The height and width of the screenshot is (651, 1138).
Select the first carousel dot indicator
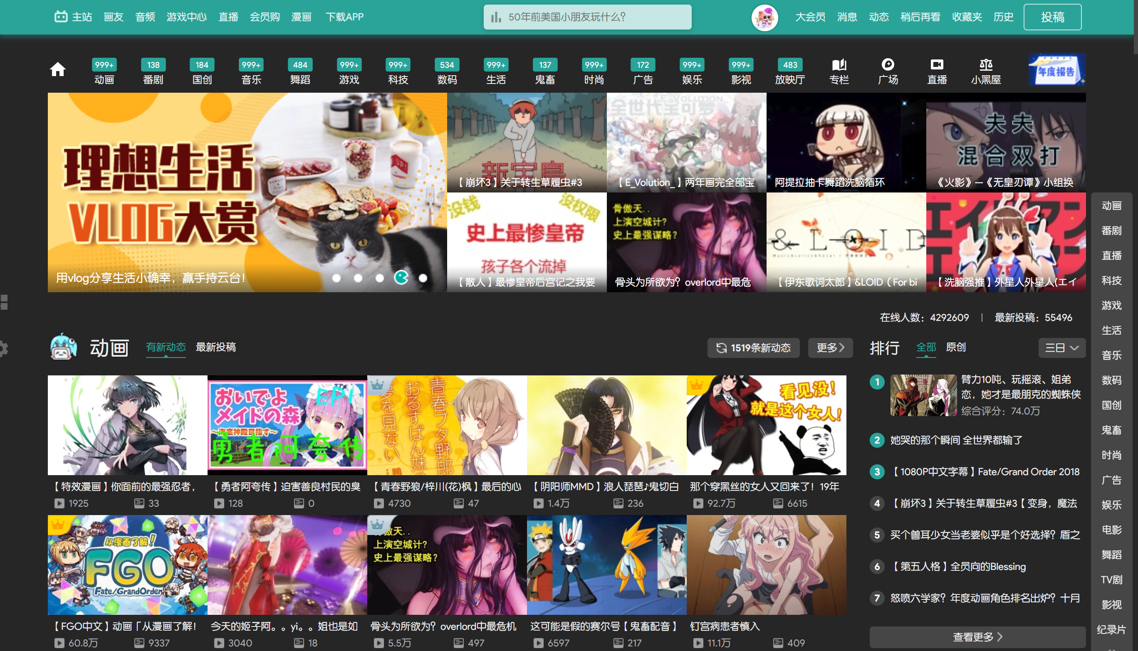(337, 278)
